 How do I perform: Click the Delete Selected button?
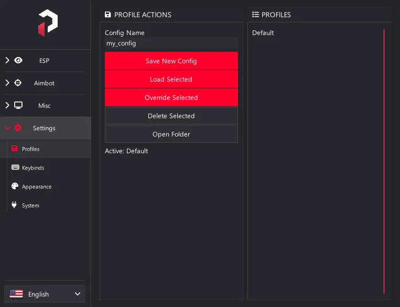click(x=171, y=116)
